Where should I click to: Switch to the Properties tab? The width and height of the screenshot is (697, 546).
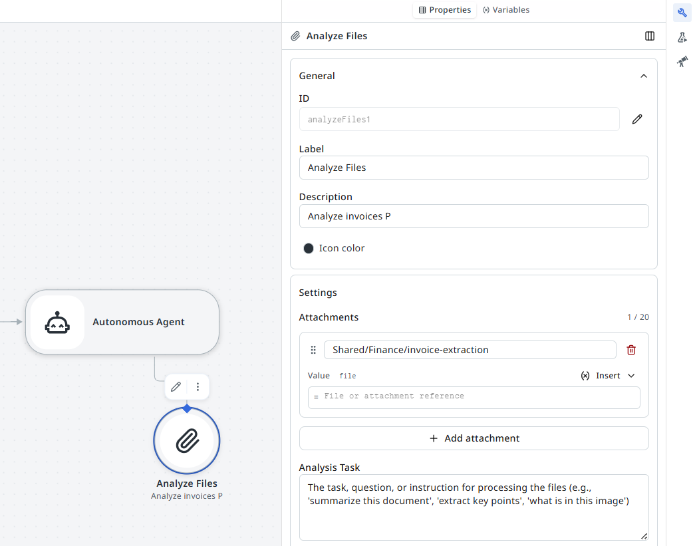click(444, 10)
